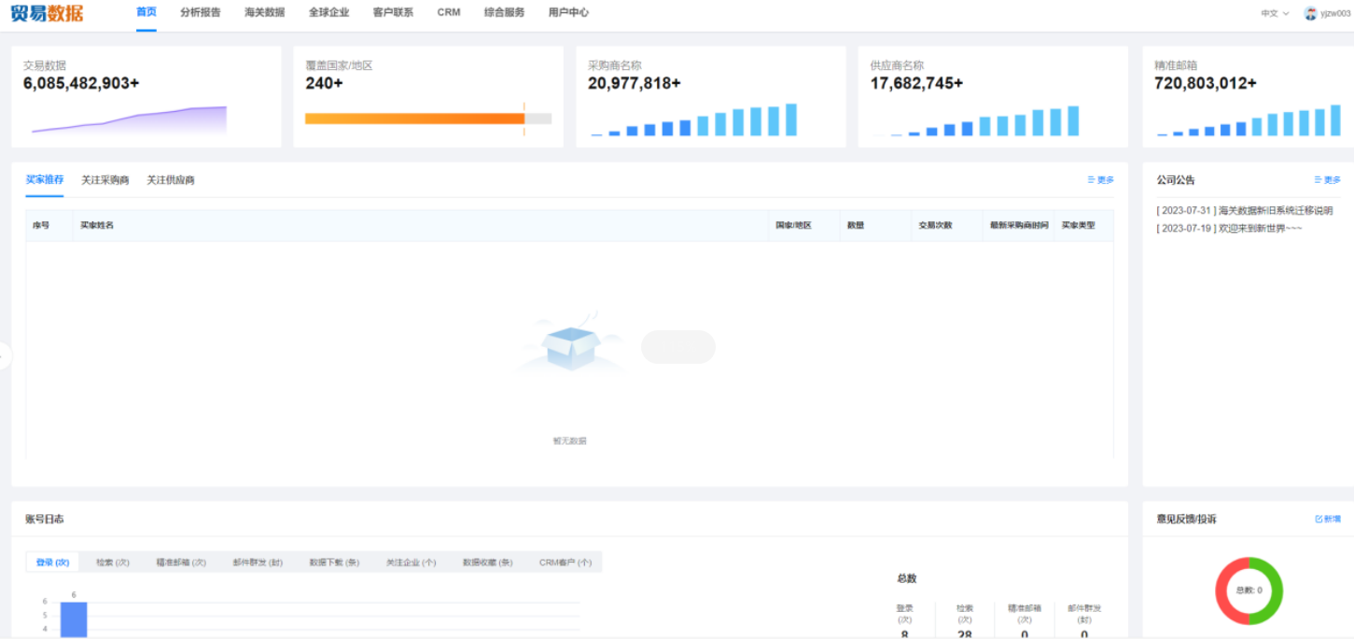1354x639 pixels.
Task: Click the 贸易数据 logo
Action: point(47,13)
